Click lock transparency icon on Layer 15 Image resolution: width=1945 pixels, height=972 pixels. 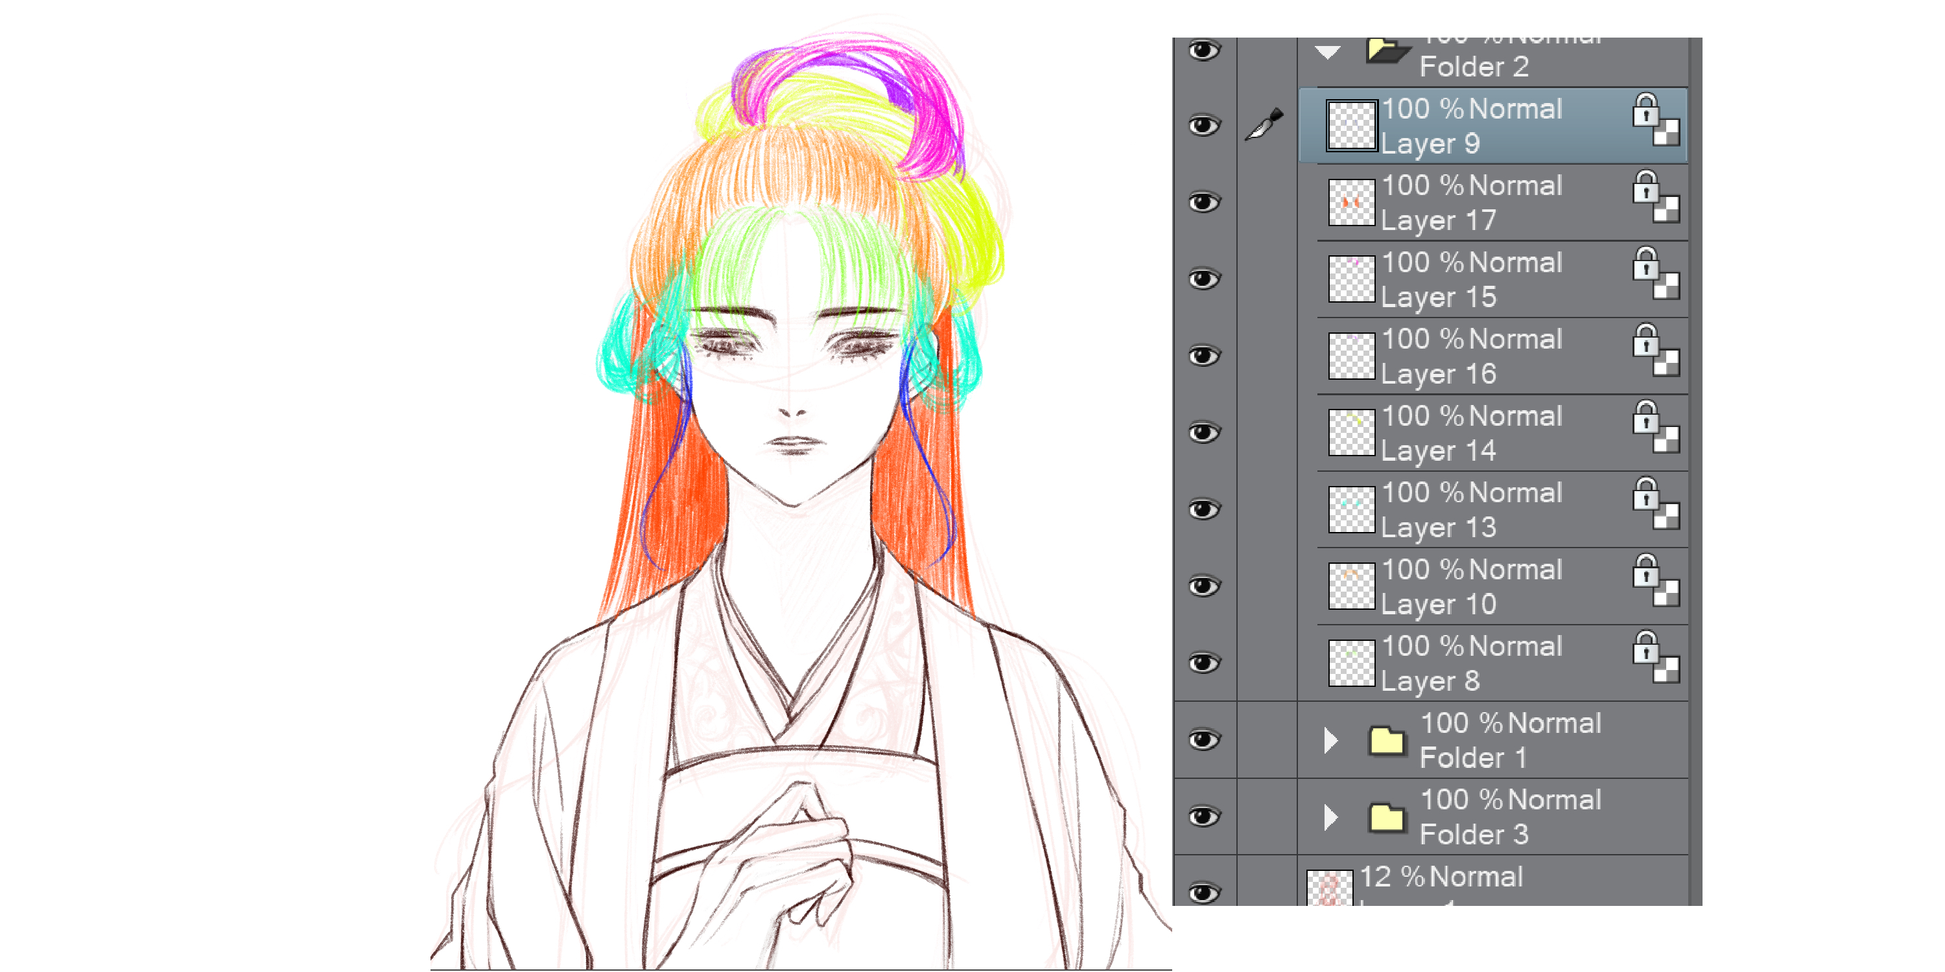[x=1655, y=273]
